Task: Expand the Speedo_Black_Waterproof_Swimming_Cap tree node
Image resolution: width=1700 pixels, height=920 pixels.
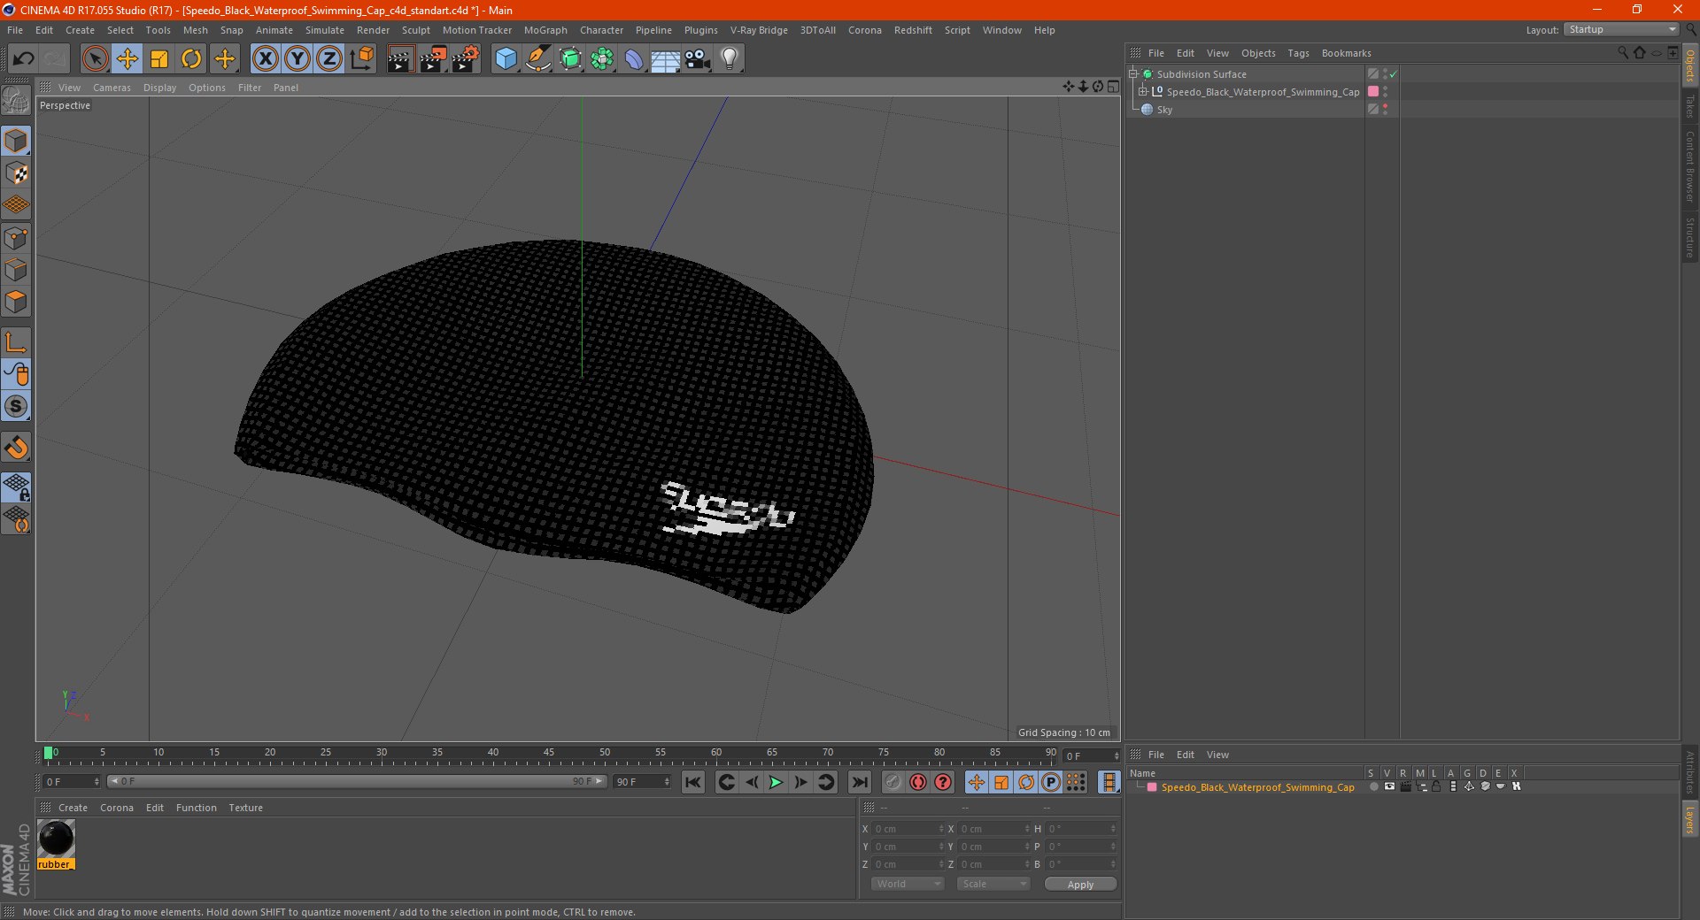Action: (x=1143, y=92)
